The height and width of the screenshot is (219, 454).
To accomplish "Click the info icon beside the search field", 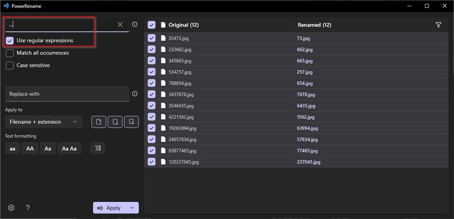I will (x=135, y=24).
